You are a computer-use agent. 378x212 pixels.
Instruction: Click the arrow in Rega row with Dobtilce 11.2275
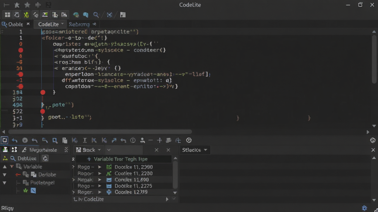(100, 186)
